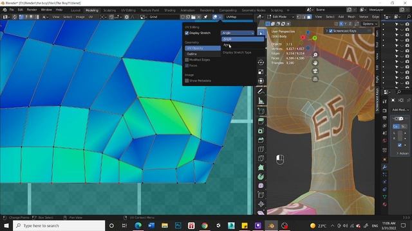Select the Bevel tool
This screenshot has height=231, width=412.
click(x=261, y=140)
